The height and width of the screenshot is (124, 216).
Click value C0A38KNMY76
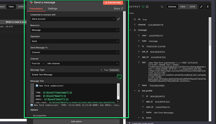156,25
